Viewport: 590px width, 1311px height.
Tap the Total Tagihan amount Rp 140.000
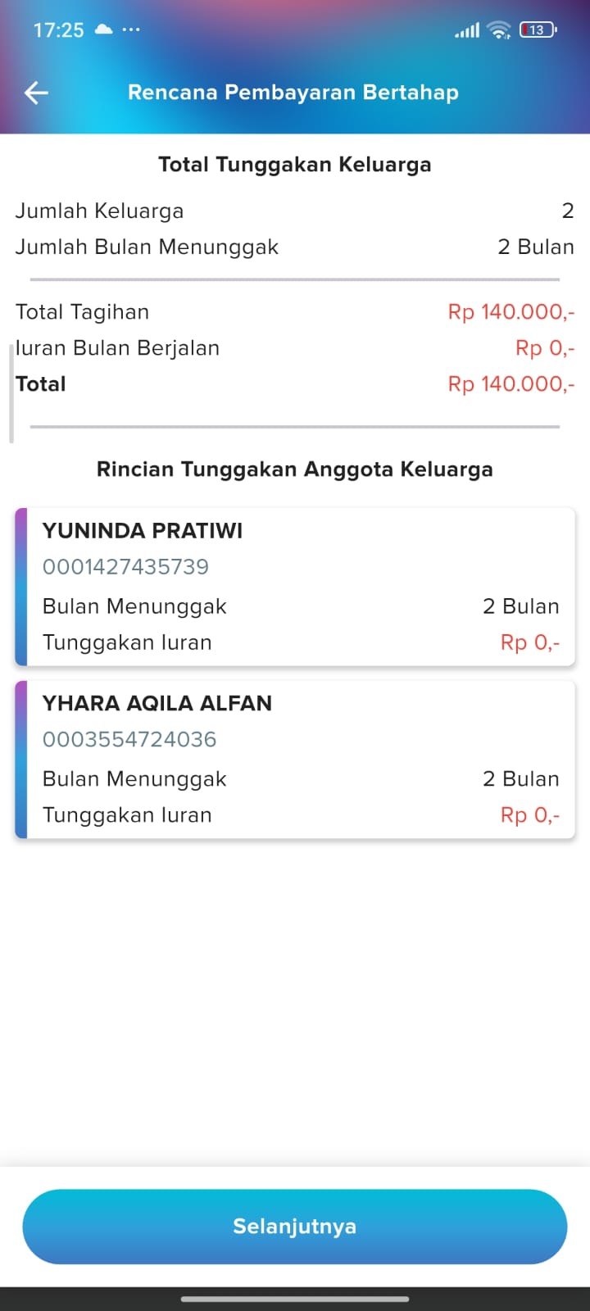511,312
